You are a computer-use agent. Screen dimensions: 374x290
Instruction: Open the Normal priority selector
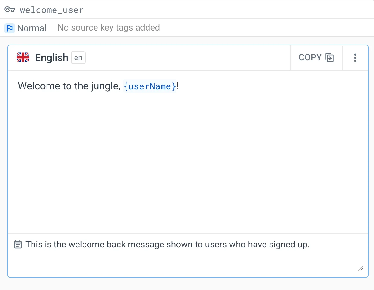pyautogui.click(x=32, y=28)
